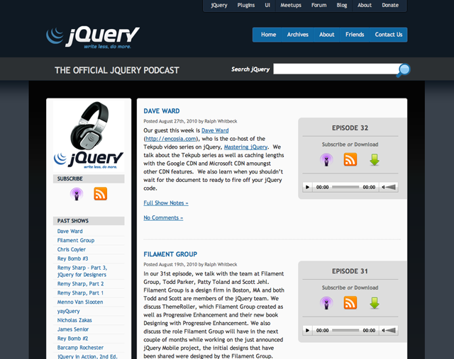Click the search magnifier icon
454x359 pixels.
[404, 70]
